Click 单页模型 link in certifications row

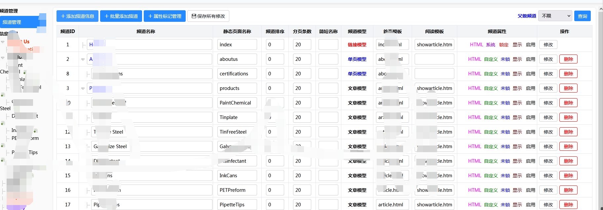[x=357, y=74]
